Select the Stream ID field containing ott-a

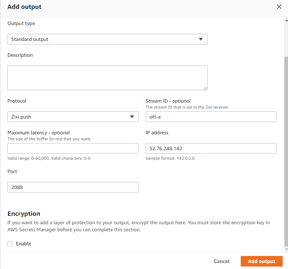pyautogui.click(x=211, y=117)
